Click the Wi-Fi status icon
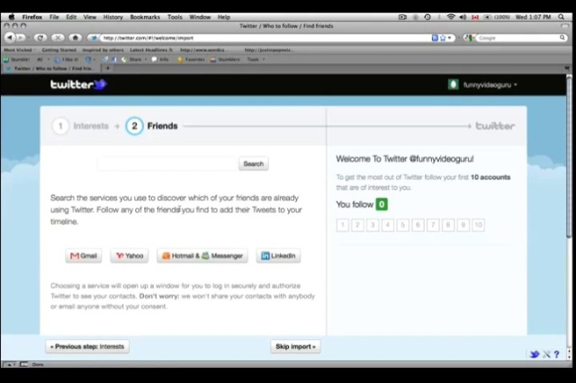This screenshot has height=383, width=576. (451, 17)
